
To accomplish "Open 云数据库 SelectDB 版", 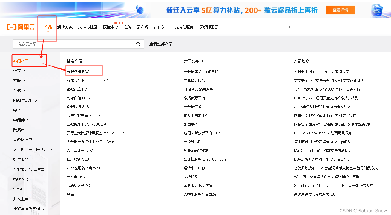I will point(201,72).
